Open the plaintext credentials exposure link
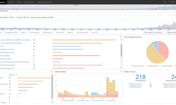This screenshot has height=105, width=176. click(x=7, y=52)
